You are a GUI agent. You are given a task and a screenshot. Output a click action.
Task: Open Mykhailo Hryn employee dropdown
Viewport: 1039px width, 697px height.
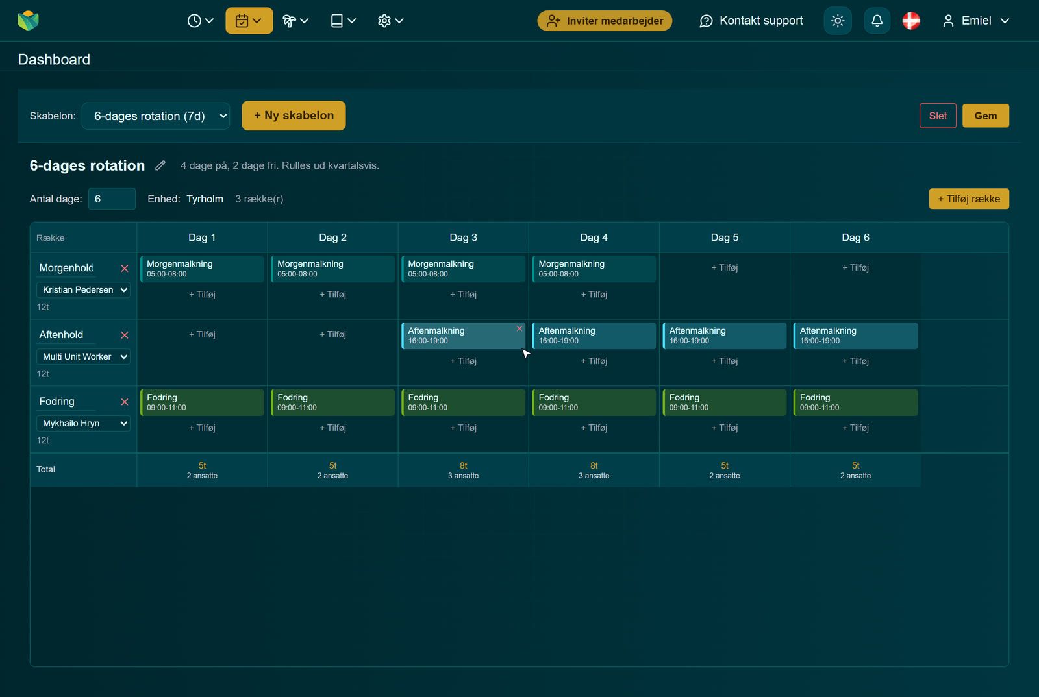83,424
